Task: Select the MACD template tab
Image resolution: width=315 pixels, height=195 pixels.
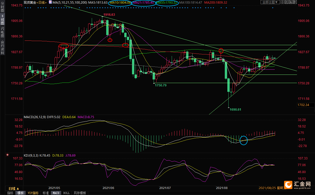Action: tap(56, 193)
